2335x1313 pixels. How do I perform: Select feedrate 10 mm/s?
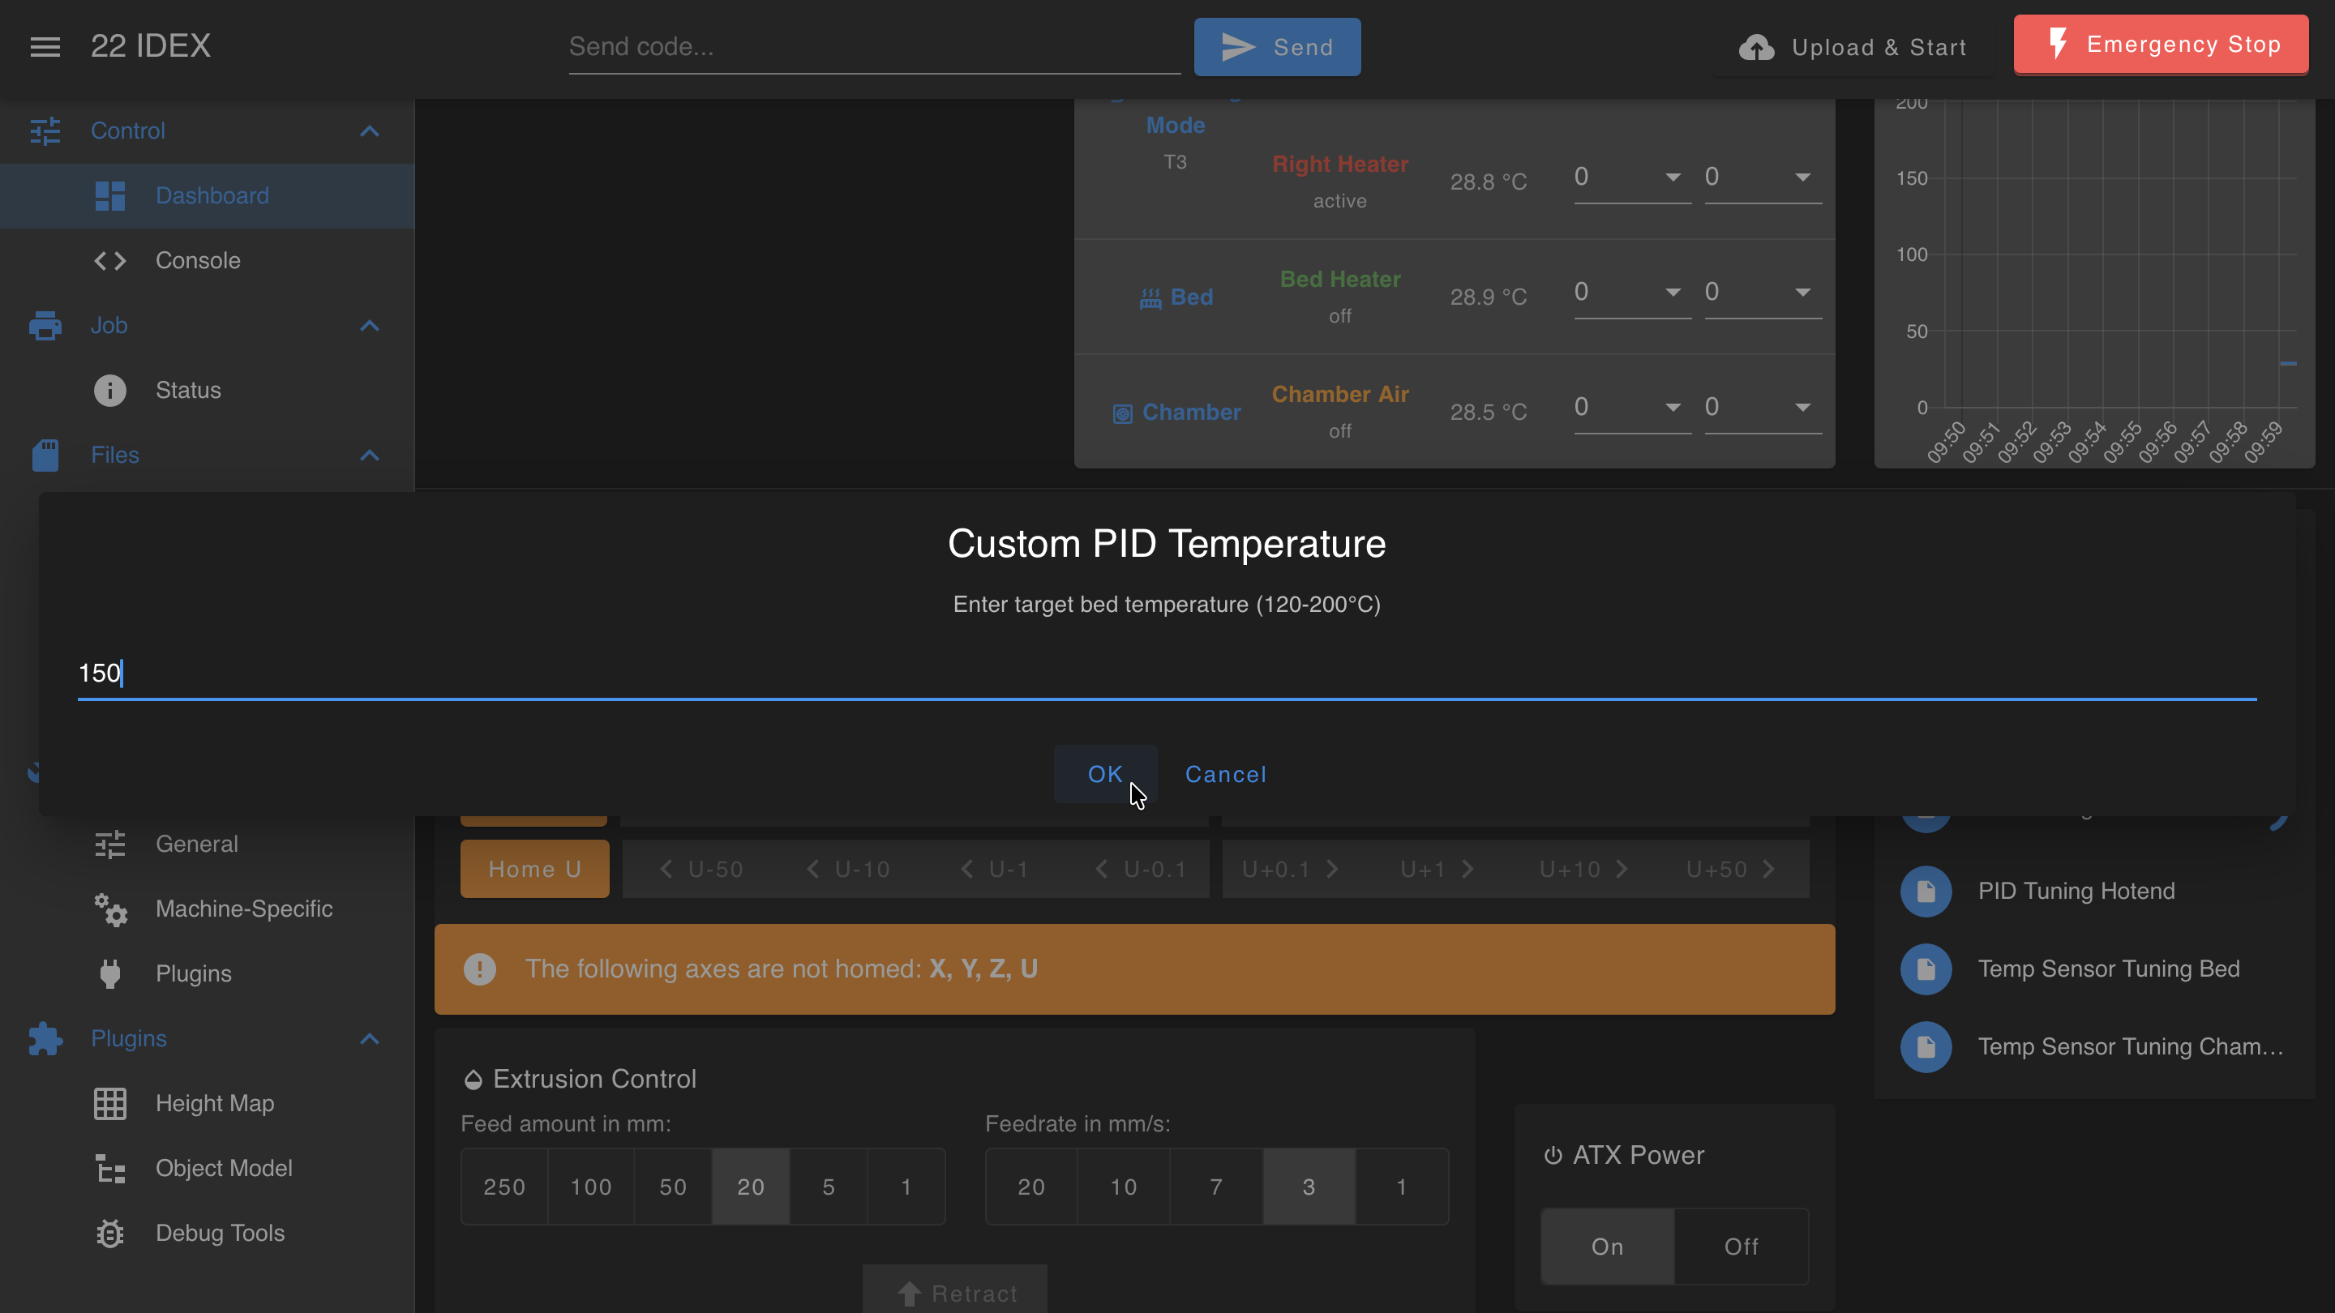point(1123,1187)
